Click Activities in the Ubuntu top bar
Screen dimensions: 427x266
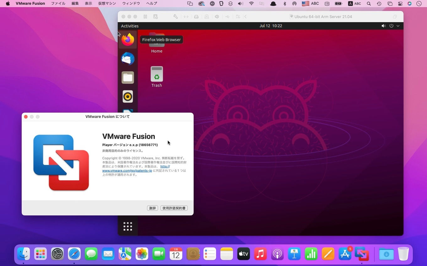coord(130,26)
